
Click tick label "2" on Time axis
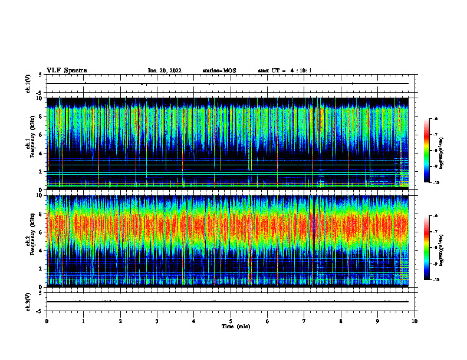(x=120, y=321)
